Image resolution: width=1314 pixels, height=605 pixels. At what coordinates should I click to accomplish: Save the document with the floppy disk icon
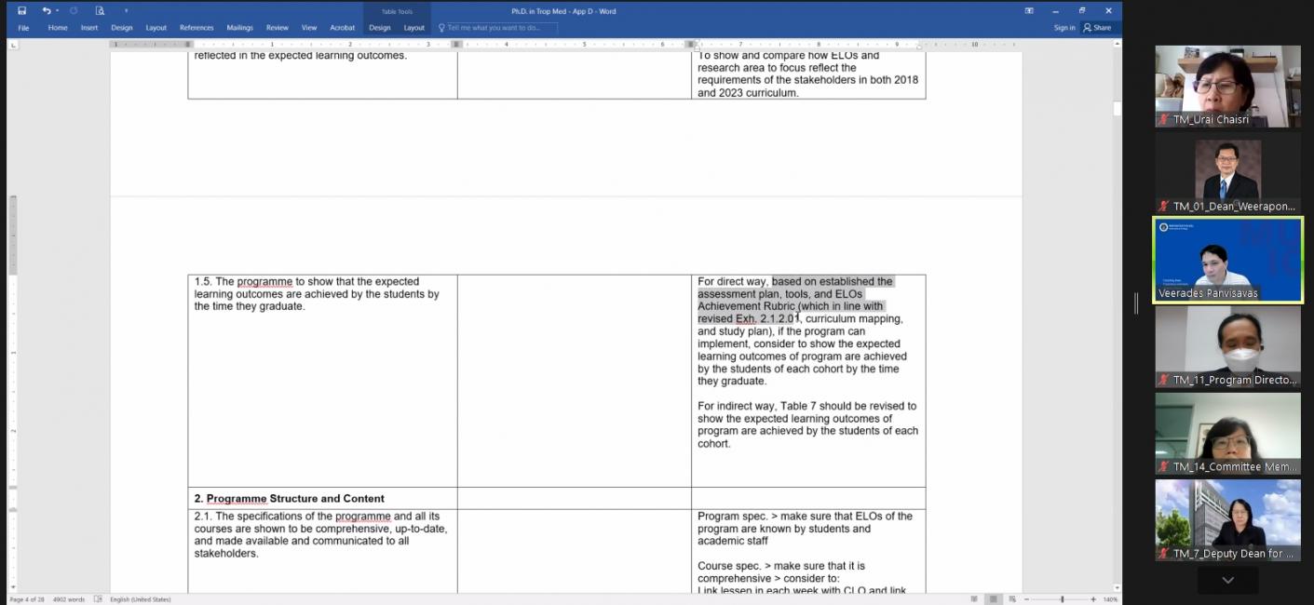coord(22,11)
